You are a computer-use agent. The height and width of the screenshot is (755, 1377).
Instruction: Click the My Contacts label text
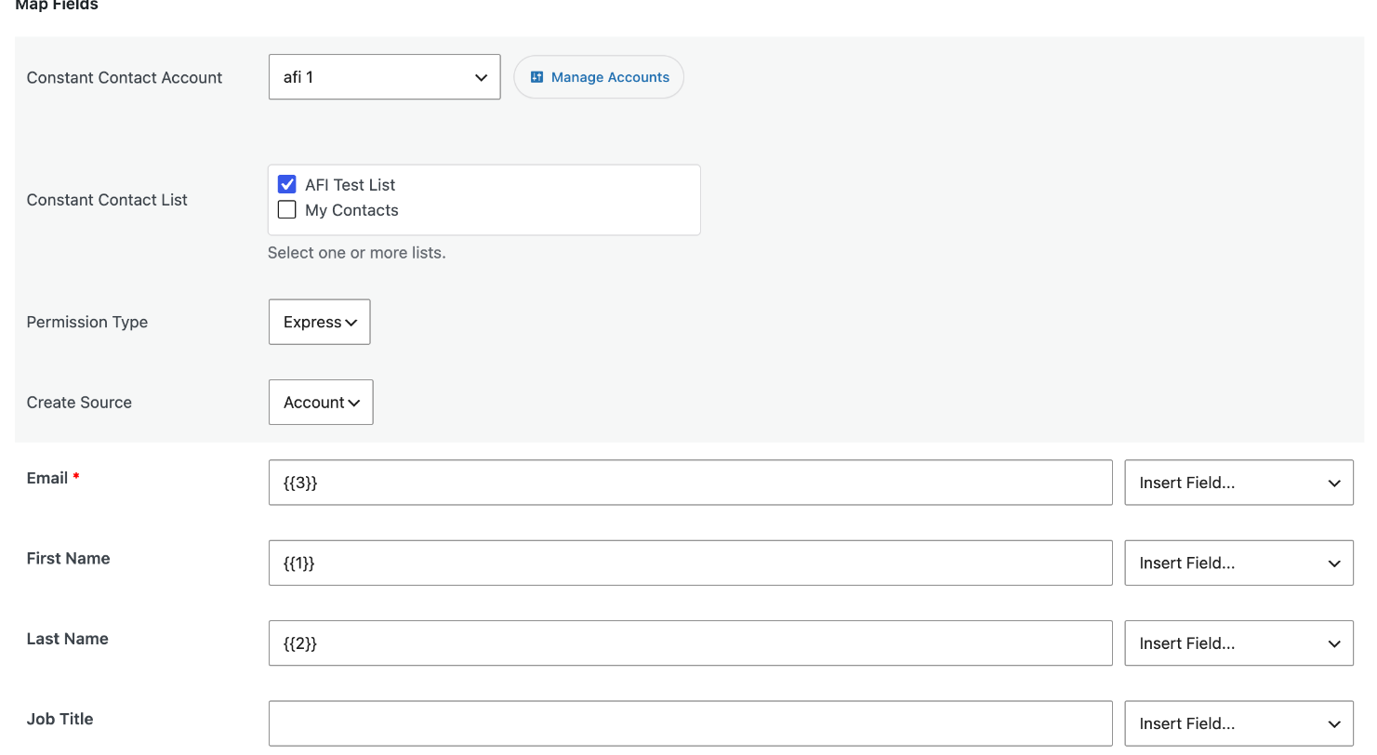pos(351,210)
